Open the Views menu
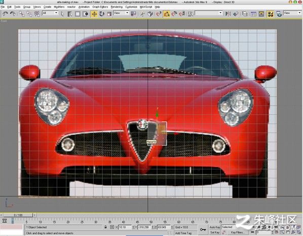Viewport: 303px width, 236px height. pos(36,7)
